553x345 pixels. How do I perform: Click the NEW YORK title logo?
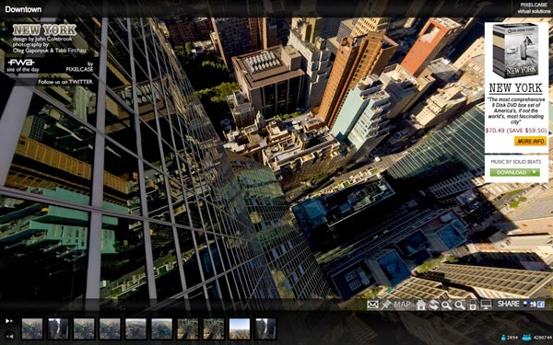pyautogui.click(x=44, y=30)
